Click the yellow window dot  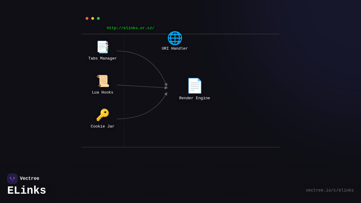(x=93, y=18)
